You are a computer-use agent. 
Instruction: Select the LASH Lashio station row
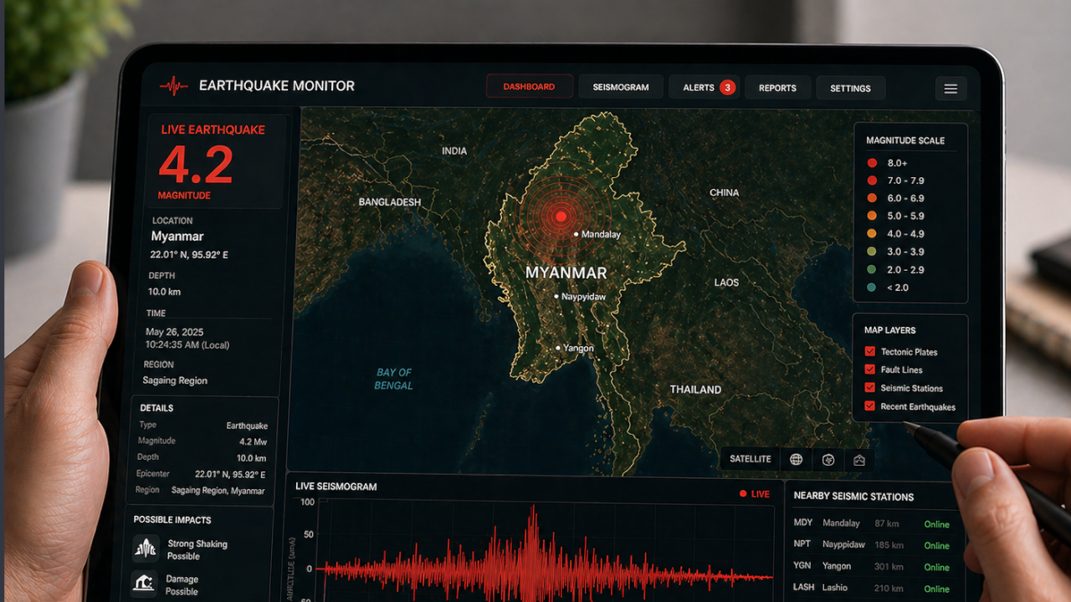click(x=873, y=588)
